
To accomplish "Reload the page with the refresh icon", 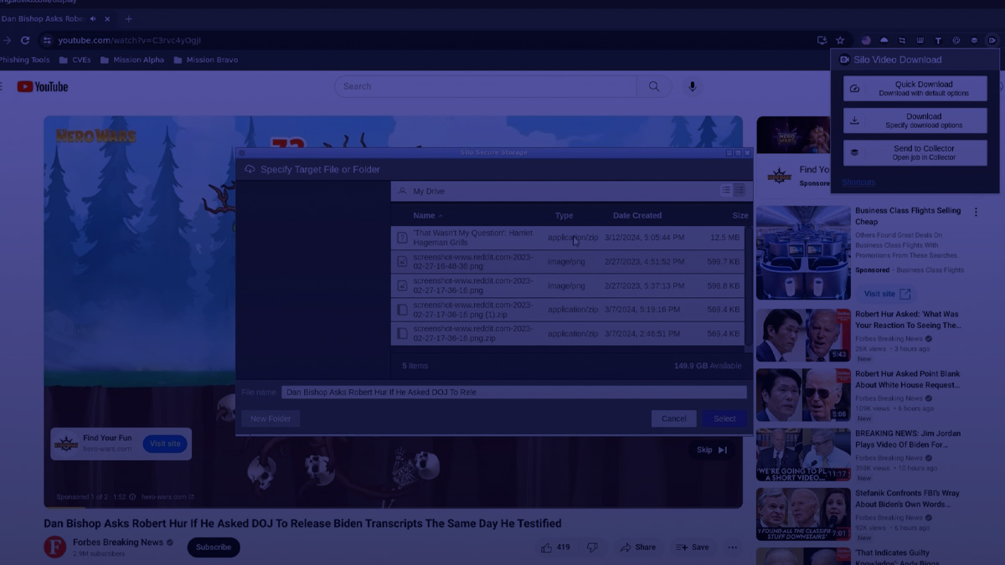I will point(25,40).
